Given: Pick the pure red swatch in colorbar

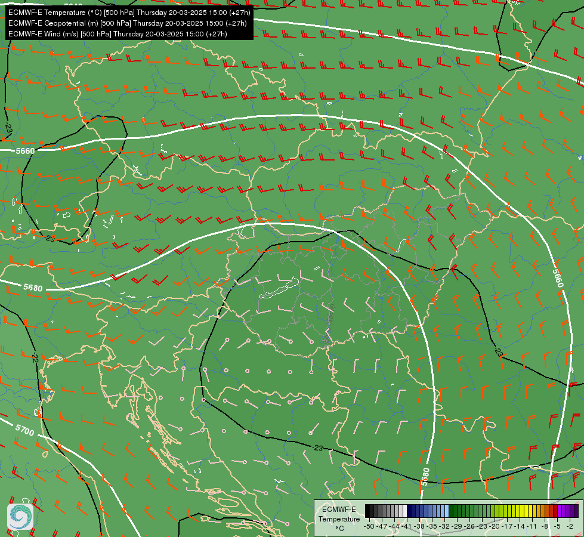Looking at the screenshot, I should [555, 511].
